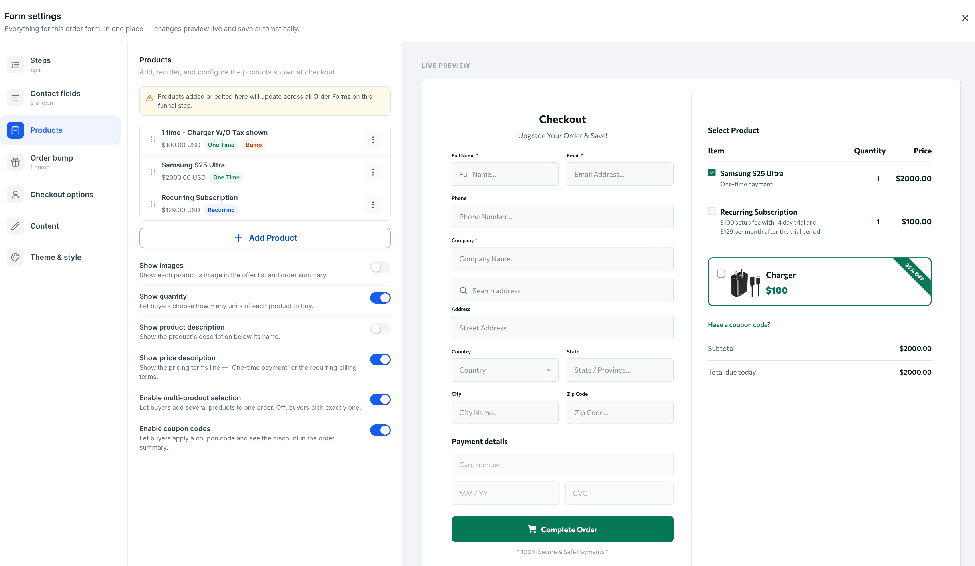Open the more-options menu for Recurring Subscription
This screenshot has height=566, width=975.
373,205
